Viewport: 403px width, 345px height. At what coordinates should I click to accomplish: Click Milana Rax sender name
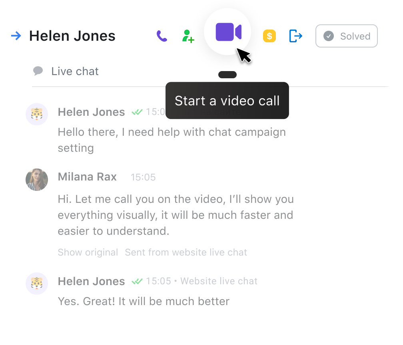pos(87,177)
